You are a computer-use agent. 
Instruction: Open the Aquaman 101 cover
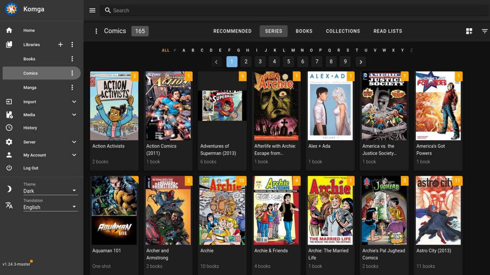click(114, 211)
